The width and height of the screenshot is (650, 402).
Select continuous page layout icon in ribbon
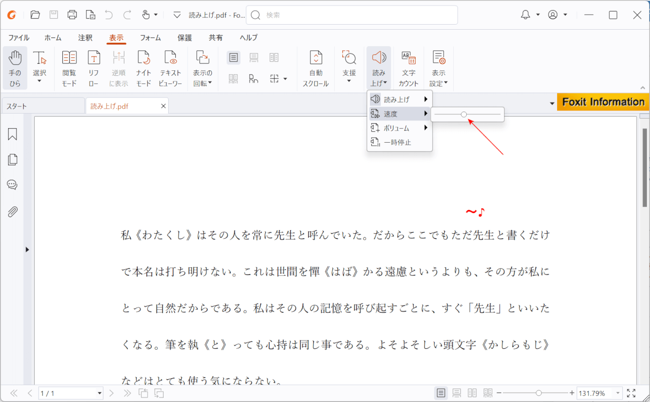[x=254, y=58]
